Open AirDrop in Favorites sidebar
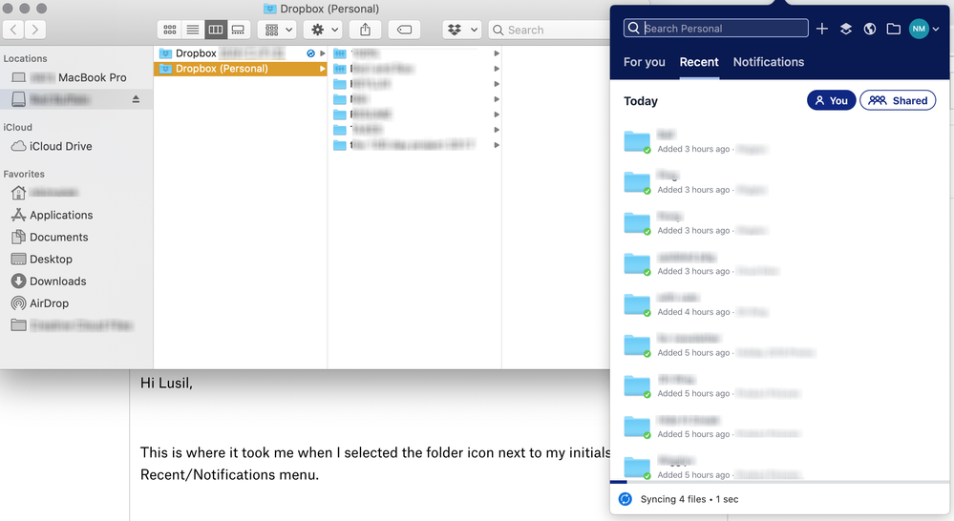954x521 pixels. [x=76, y=302]
